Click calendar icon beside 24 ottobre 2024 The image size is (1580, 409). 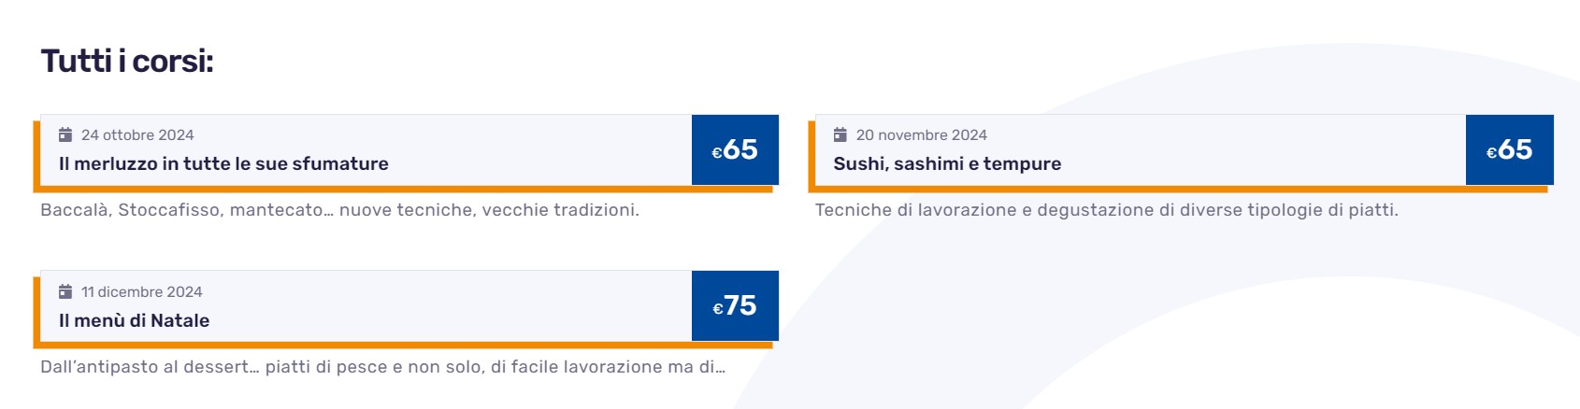[65, 134]
